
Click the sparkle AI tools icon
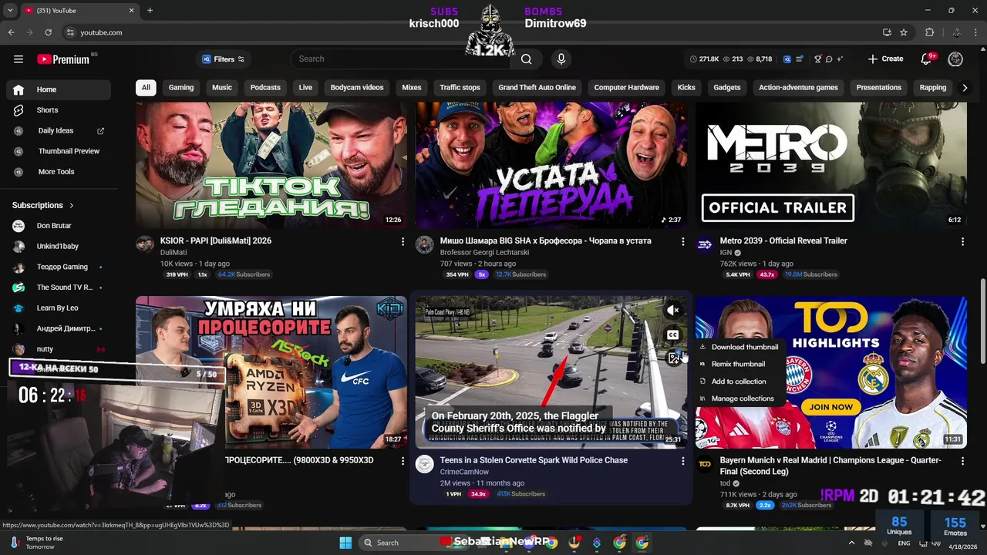point(840,59)
